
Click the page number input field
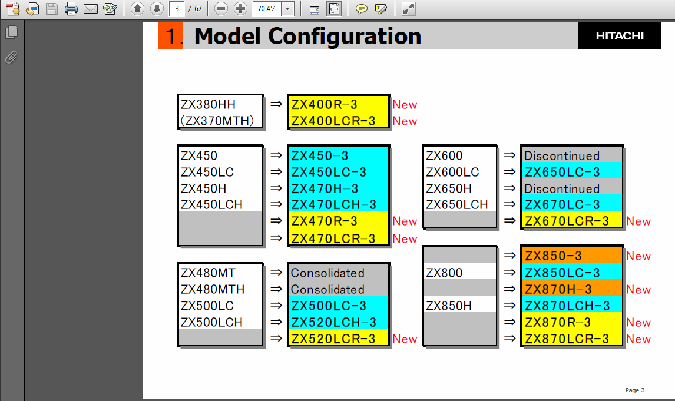pos(177,9)
